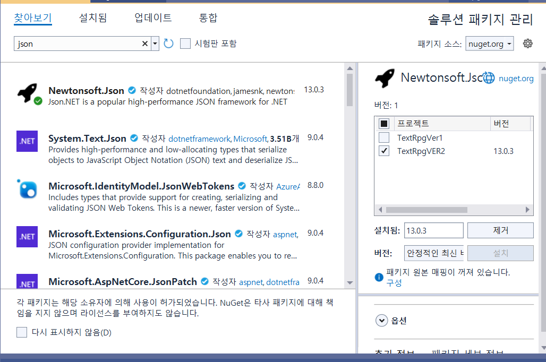Select the Microsoft.Extensions.Configuration.Json package title
This screenshot has height=362, width=546.
[139, 234]
